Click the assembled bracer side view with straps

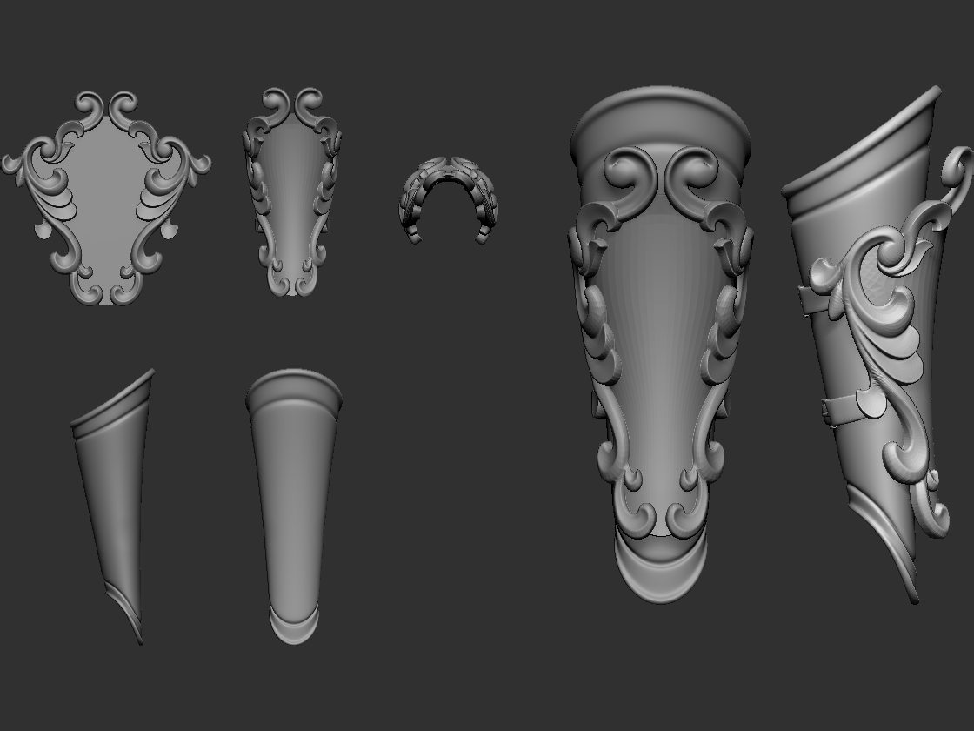[x=877, y=345]
